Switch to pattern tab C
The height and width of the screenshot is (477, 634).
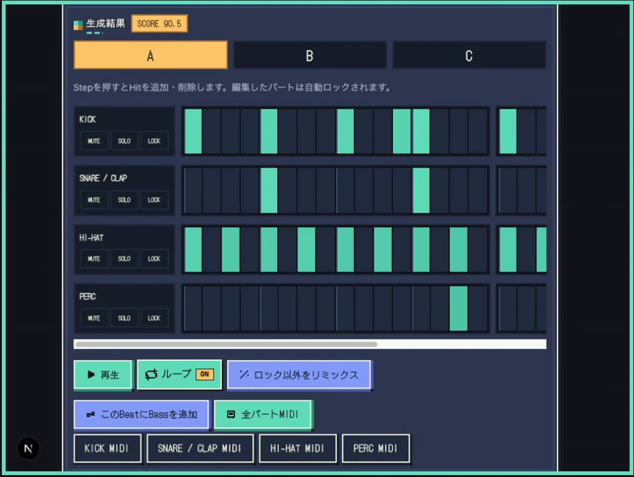tap(469, 55)
